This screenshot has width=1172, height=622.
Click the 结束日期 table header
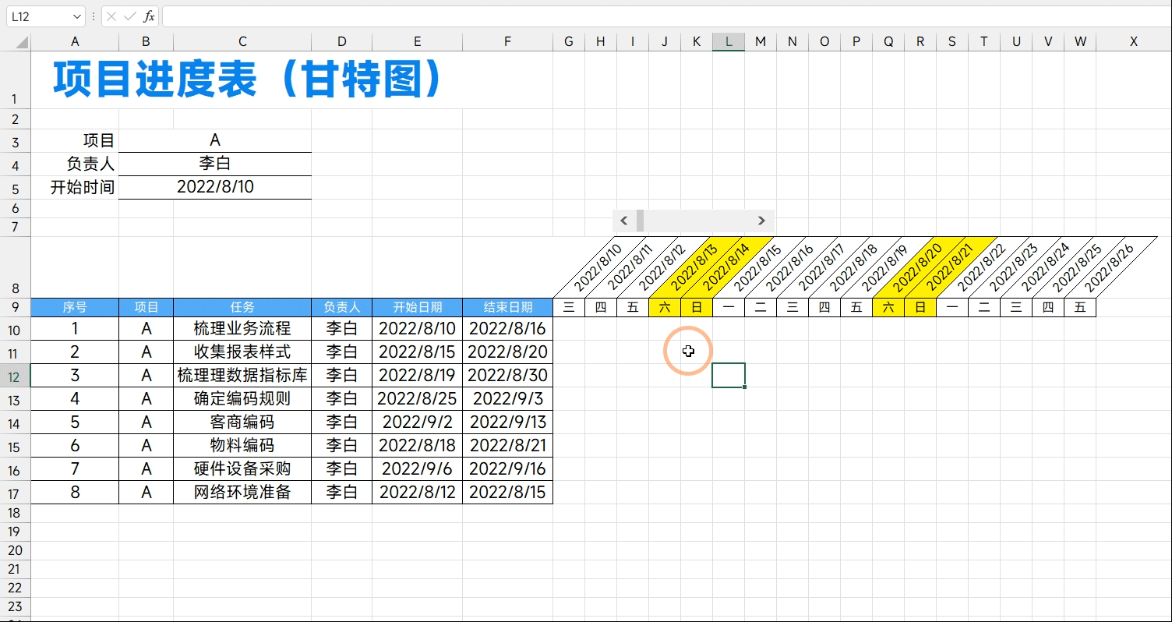point(507,307)
